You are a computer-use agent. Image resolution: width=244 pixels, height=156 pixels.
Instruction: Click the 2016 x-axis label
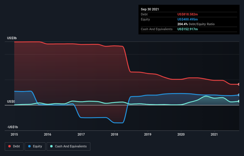48,134
